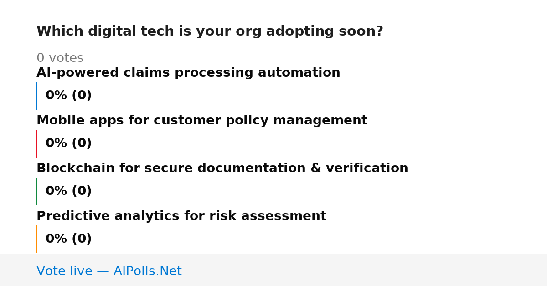The image size is (547, 286).
Task: Click the orange result bar for Predictive analytics
Action: pos(36,239)
